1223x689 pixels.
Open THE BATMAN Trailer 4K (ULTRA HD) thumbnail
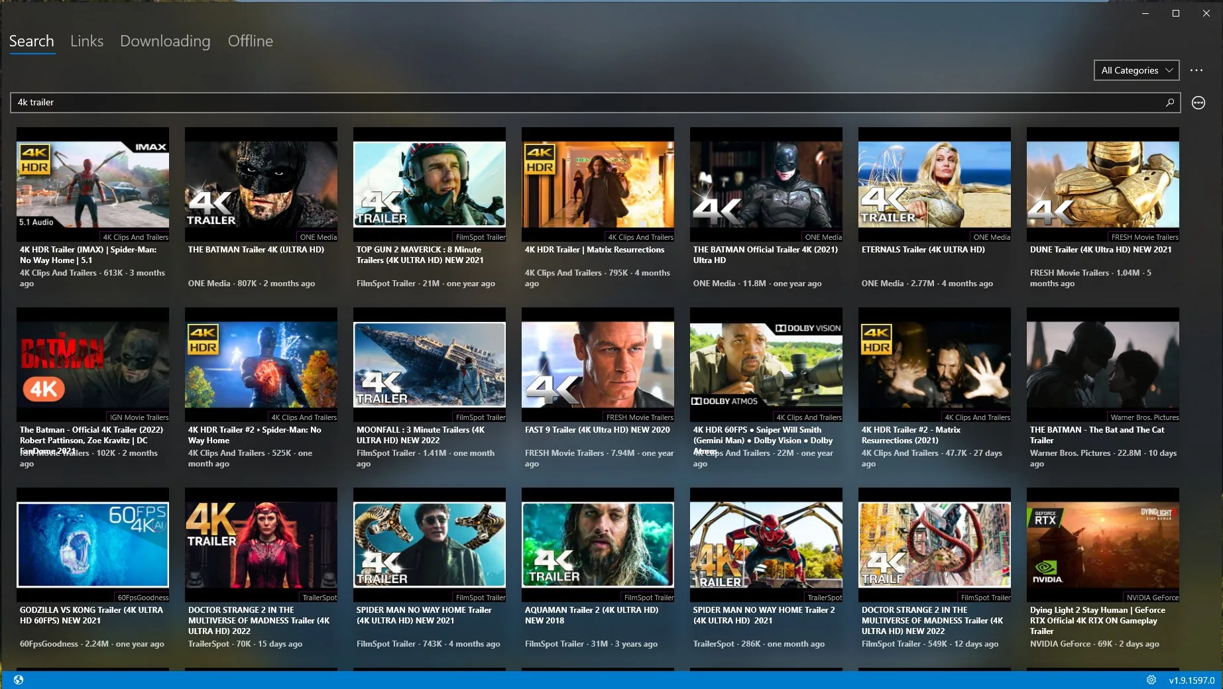[261, 184]
